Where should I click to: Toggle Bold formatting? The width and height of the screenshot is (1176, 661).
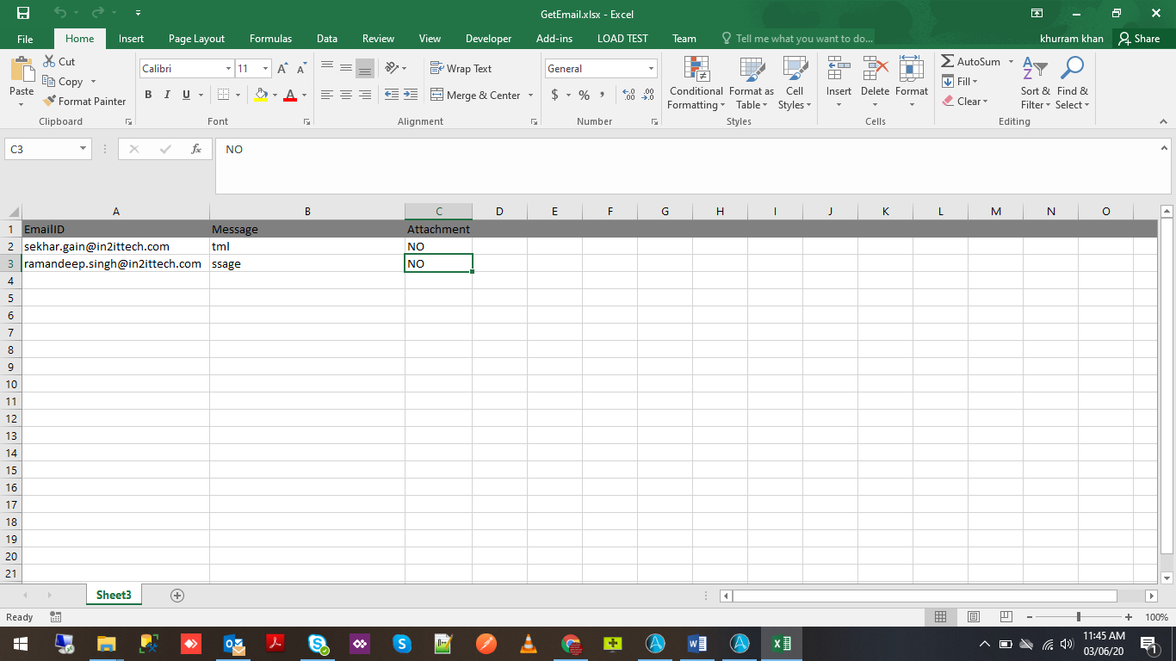(x=148, y=95)
